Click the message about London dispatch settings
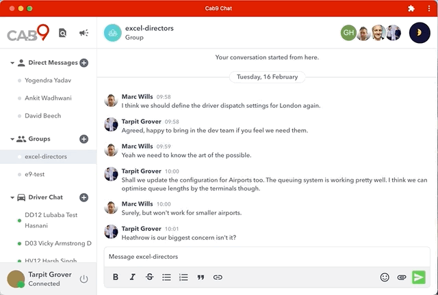 [x=221, y=106]
